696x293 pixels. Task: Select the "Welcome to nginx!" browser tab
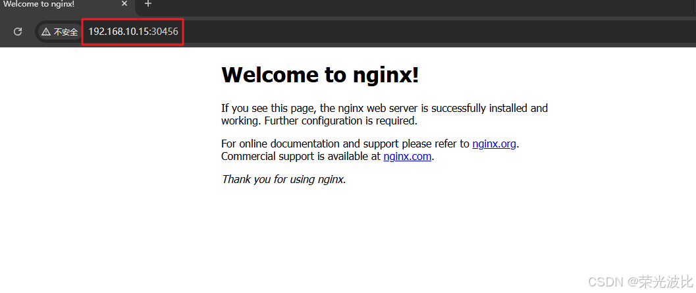point(67,5)
